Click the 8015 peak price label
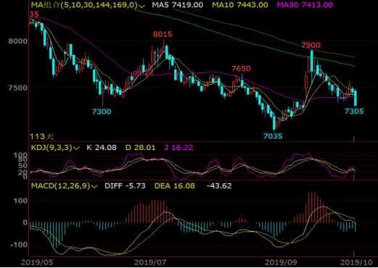 tap(163, 34)
